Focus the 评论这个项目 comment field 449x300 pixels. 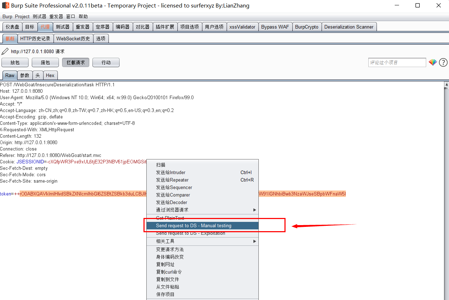[x=397, y=62]
